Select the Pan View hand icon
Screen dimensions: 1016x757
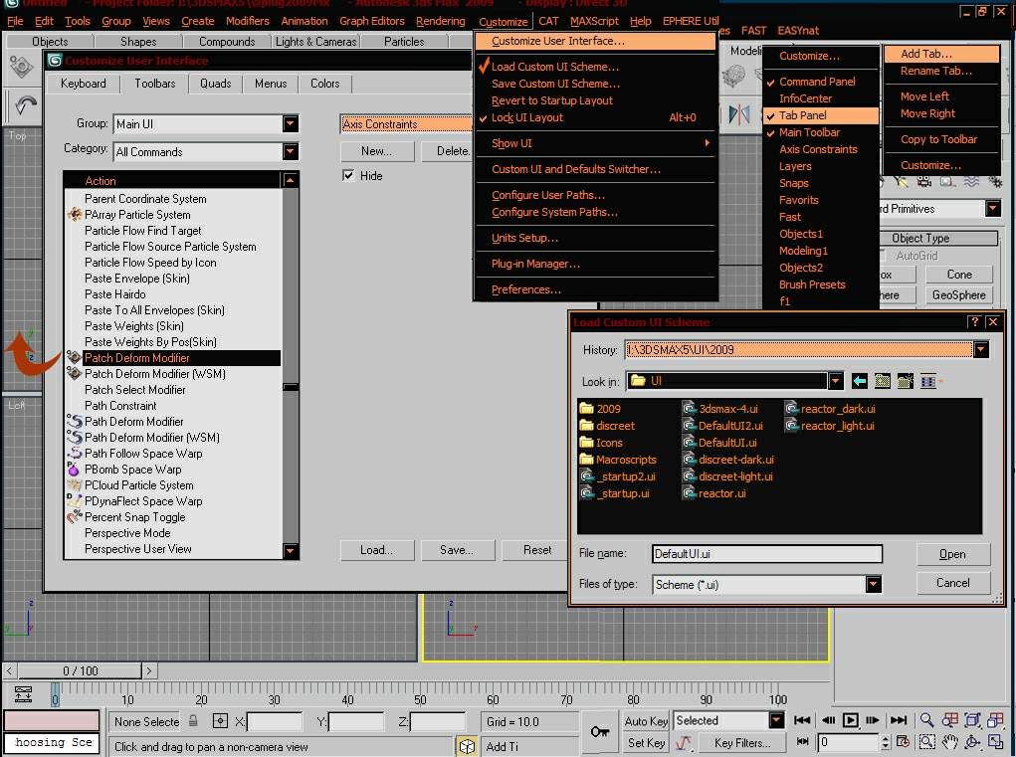point(950,742)
